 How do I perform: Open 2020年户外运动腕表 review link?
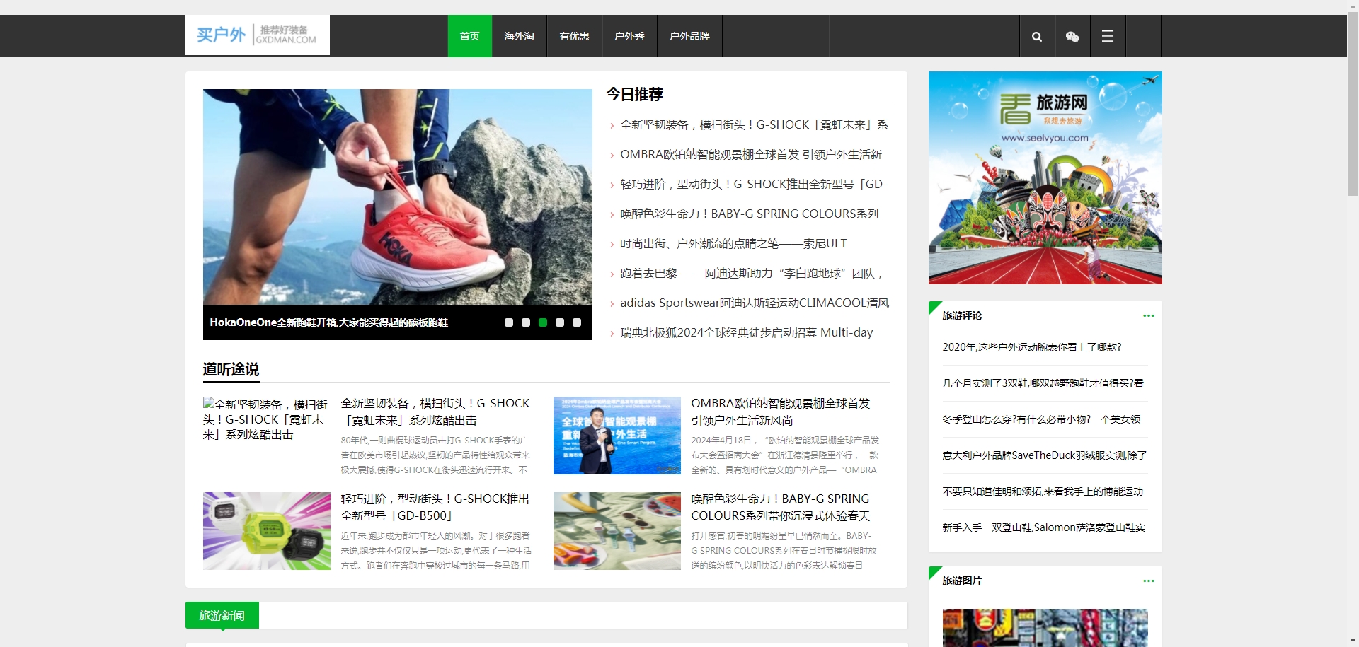tap(1032, 347)
